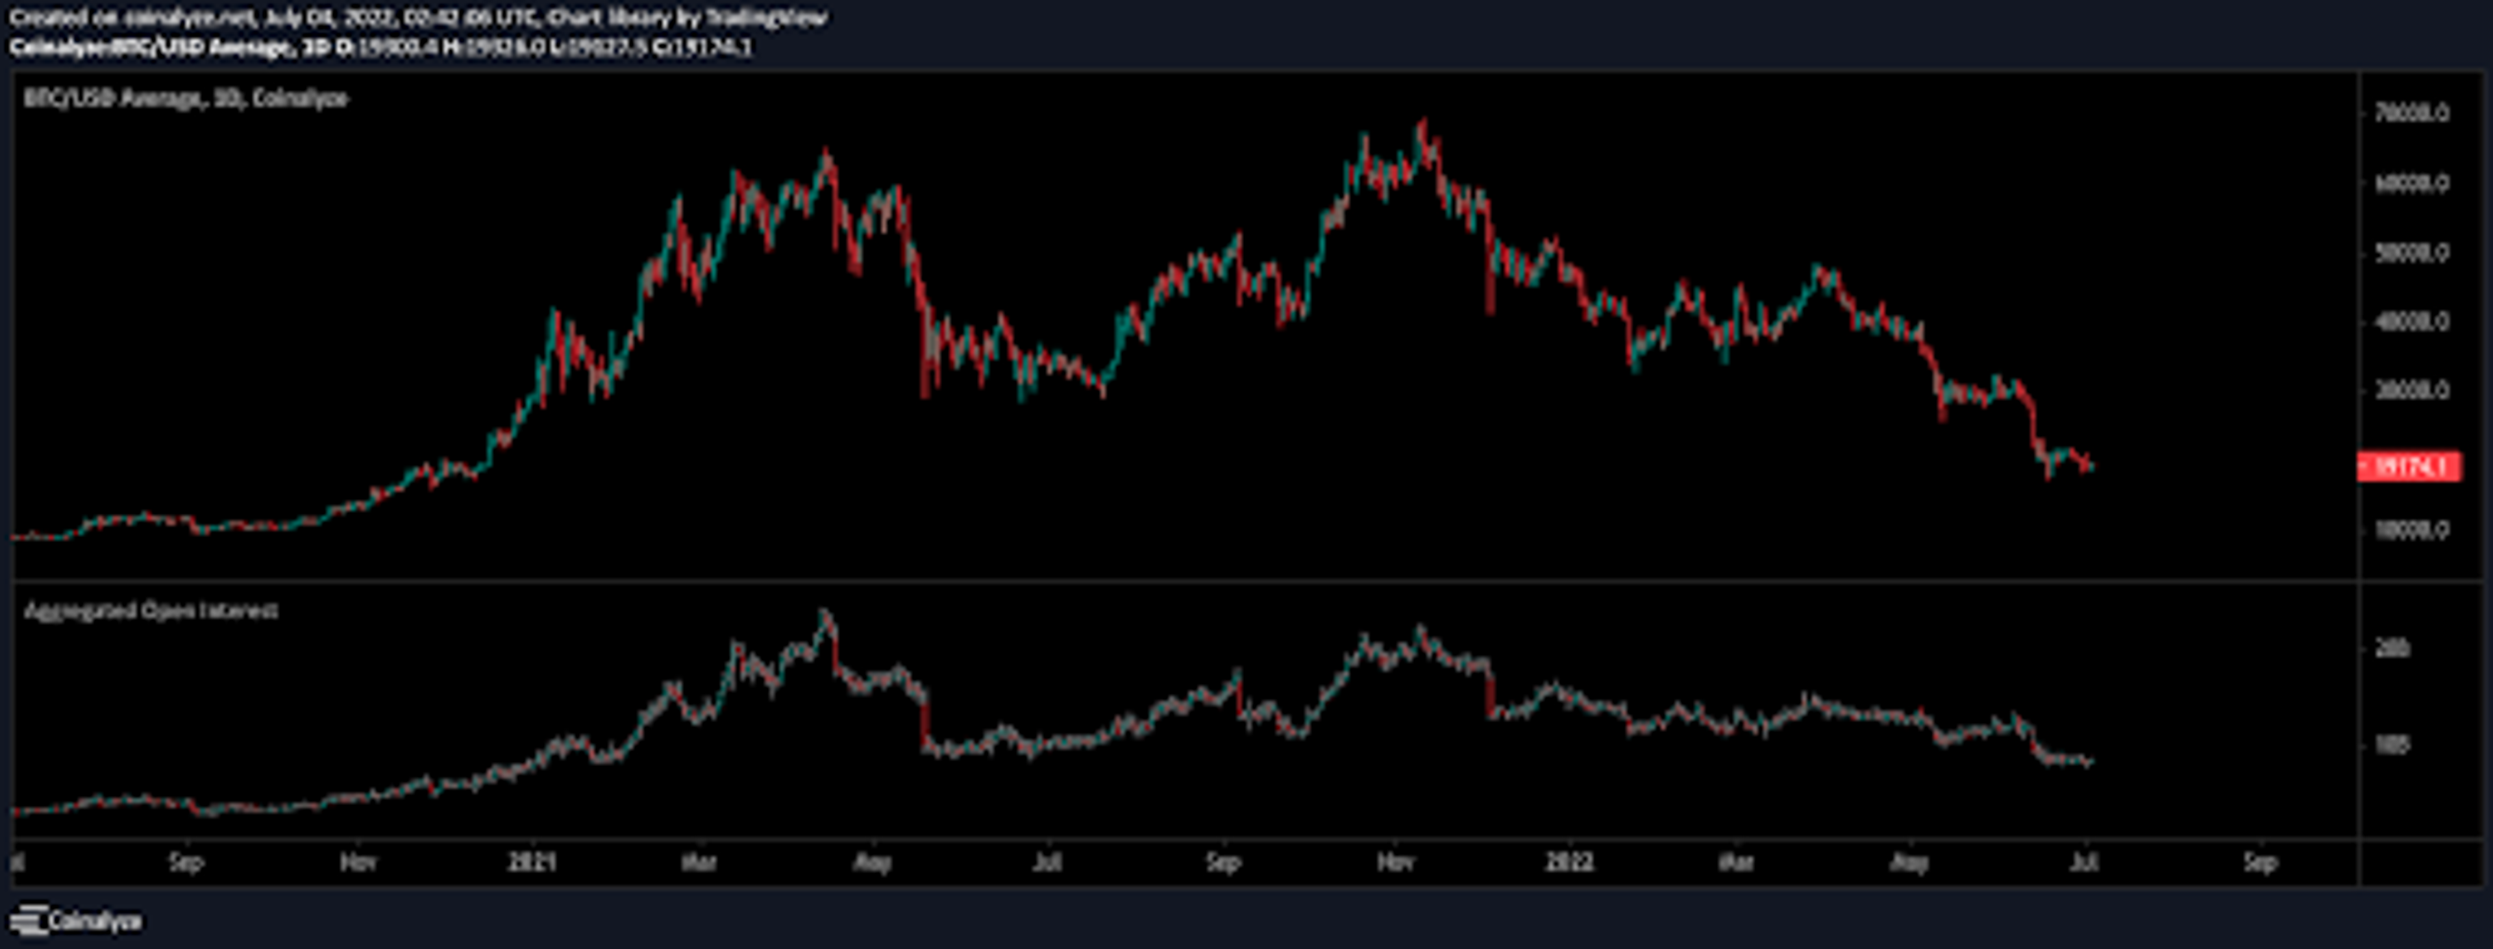This screenshot has width=2493, height=949.
Task: Click the Nov label just before 2022
Action: click(1395, 862)
